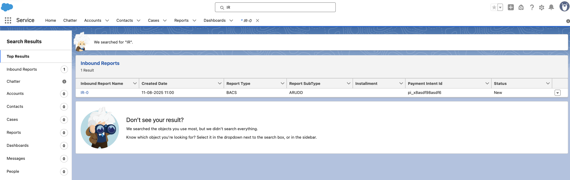Click the favorites star icon

(x=494, y=7)
